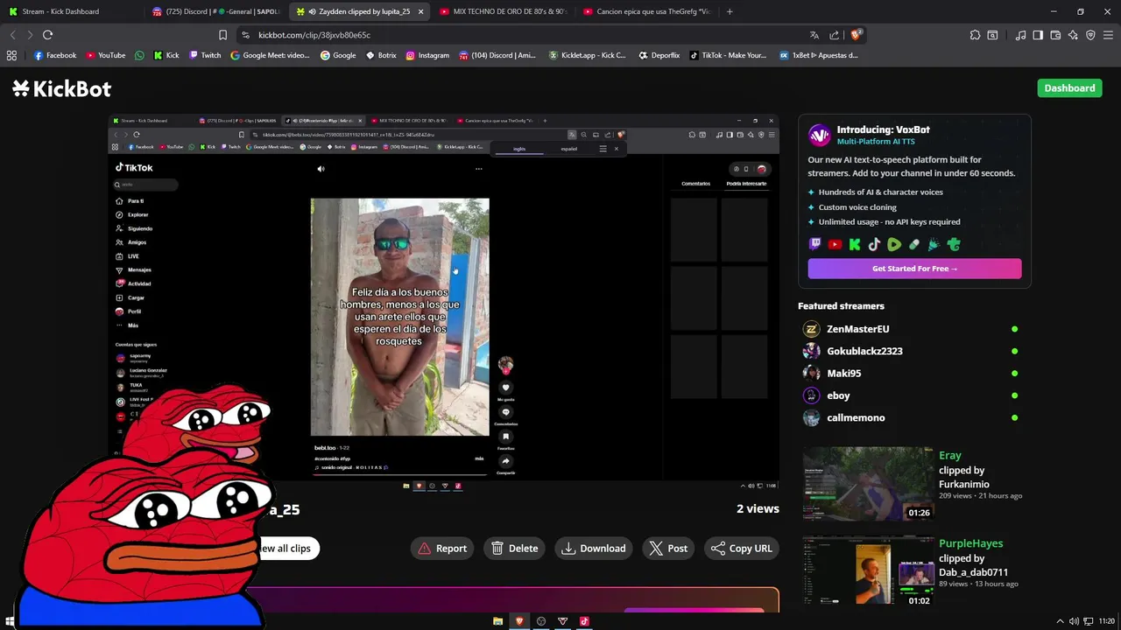The width and height of the screenshot is (1121, 630).
Task: Open Facebook bookmark
Action: tap(55, 55)
